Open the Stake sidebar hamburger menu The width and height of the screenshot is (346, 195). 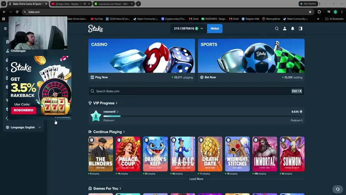coord(5,28)
